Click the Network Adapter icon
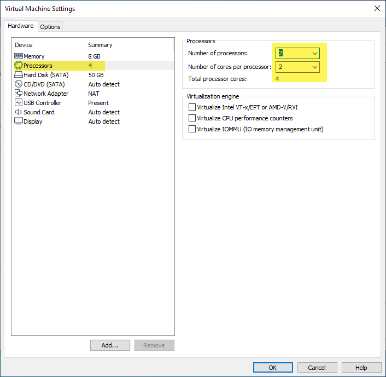Screen dimensions: 386x377 coord(18,94)
